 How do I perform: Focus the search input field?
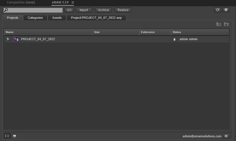pyautogui.click(x=33, y=10)
